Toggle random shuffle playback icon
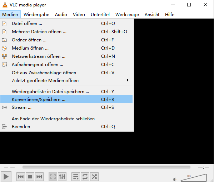Screen dimensions: 214x182 click(x=94, y=177)
